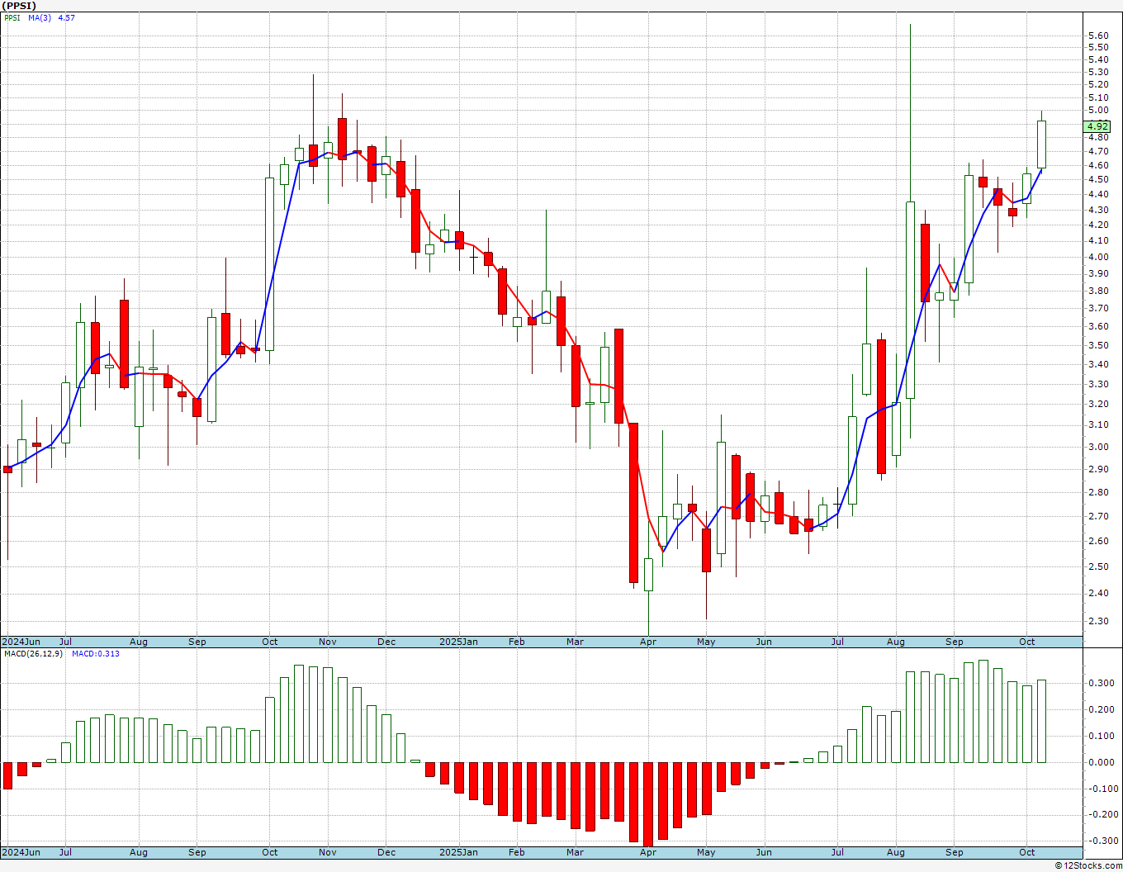Click the 0.300 MACD axis label
The width and height of the screenshot is (1123, 872).
coord(1101,683)
